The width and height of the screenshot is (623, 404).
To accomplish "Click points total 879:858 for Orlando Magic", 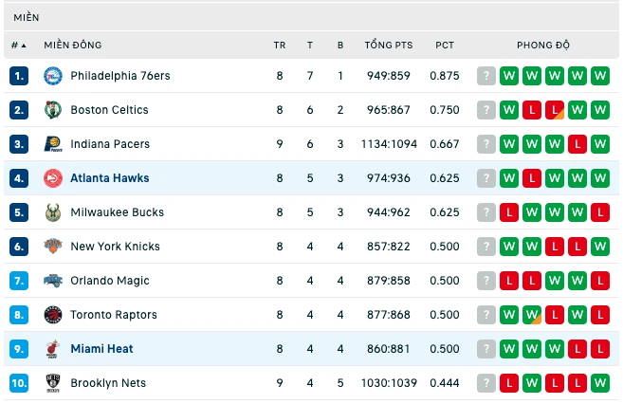I will [x=389, y=281].
